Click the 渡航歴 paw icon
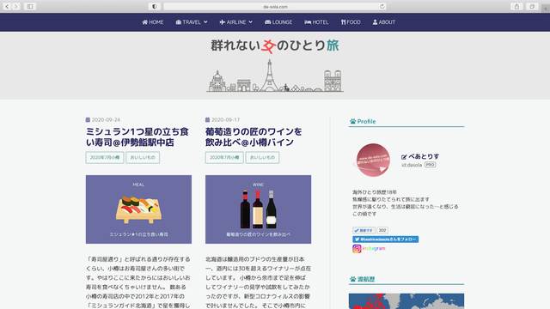This screenshot has width=550, height=309. (352, 279)
